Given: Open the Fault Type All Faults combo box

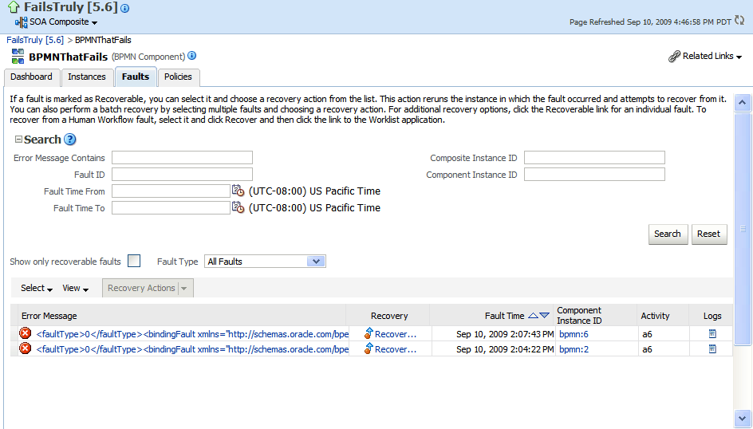Looking at the screenshot, I should (x=265, y=261).
